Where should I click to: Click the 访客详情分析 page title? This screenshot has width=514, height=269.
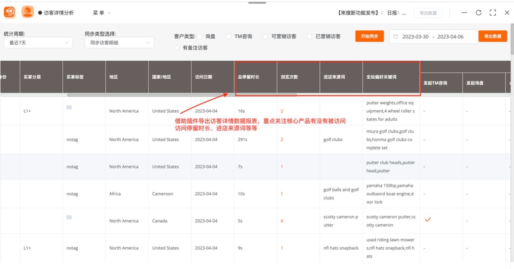point(59,13)
